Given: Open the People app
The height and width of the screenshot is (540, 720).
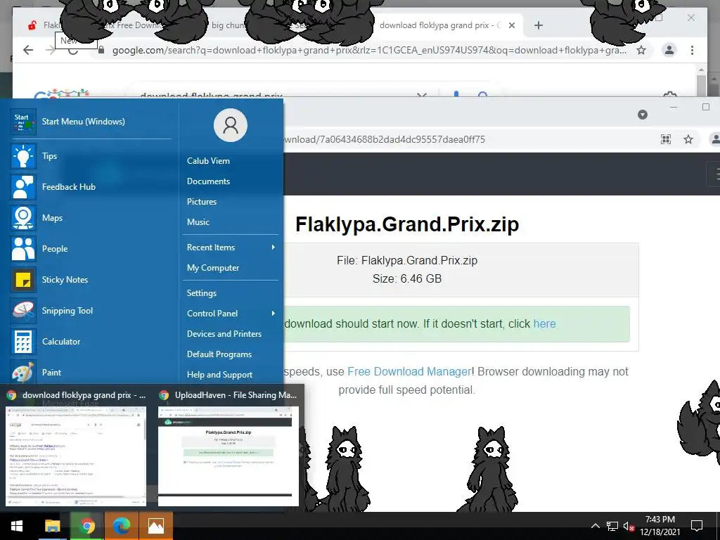Looking at the screenshot, I should [x=91, y=249].
